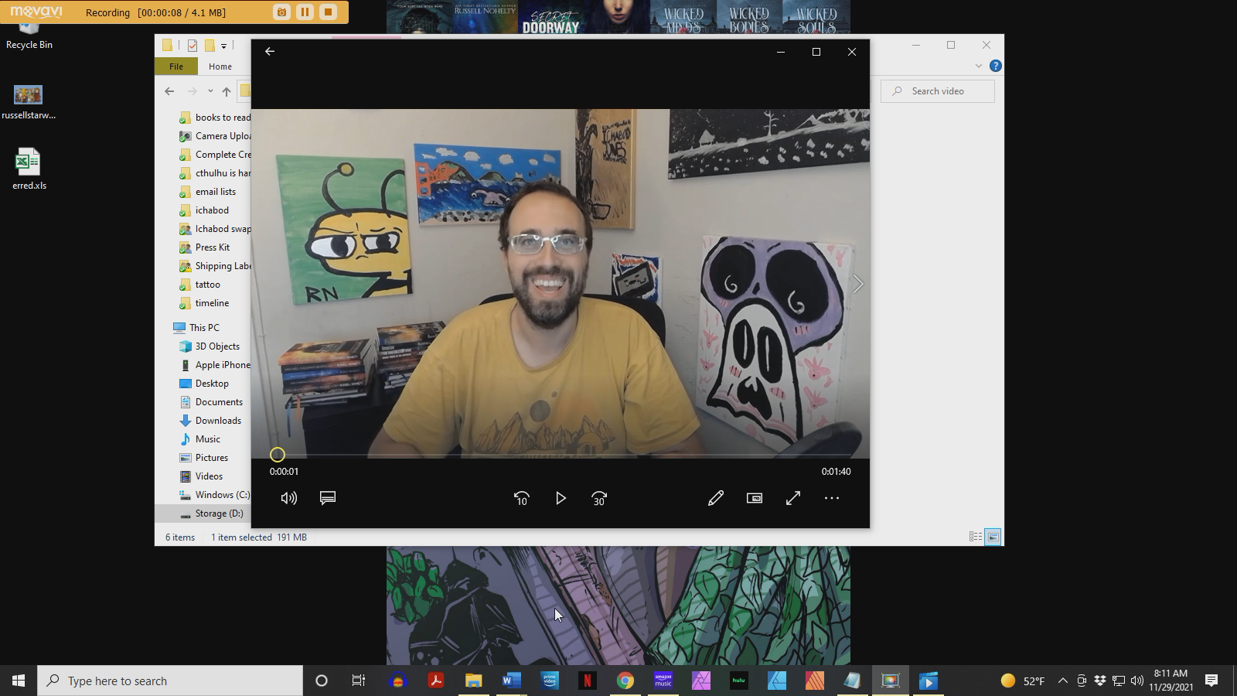Open the Recycle Bin desktop icon
1237x696 pixels.
click(x=29, y=36)
